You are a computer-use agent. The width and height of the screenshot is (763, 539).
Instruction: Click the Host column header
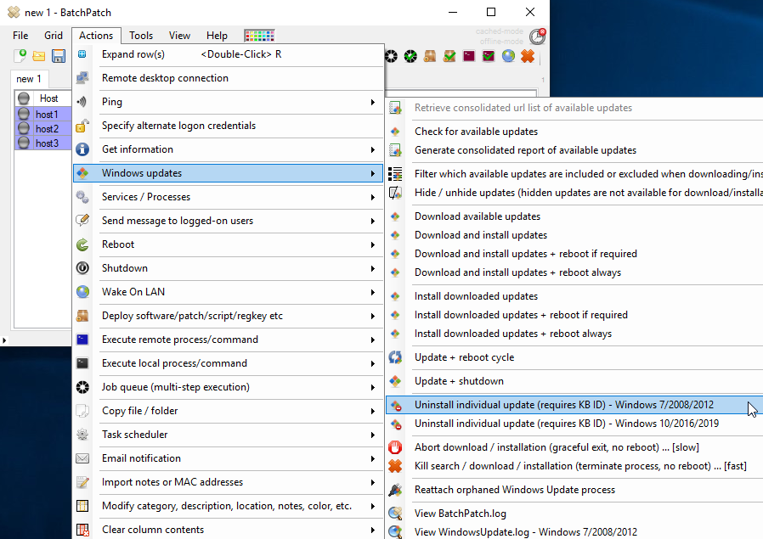48,98
